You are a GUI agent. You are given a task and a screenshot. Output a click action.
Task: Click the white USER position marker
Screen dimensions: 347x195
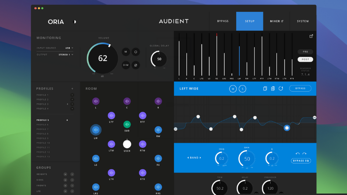pyautogui.click(x=127, y=144)
